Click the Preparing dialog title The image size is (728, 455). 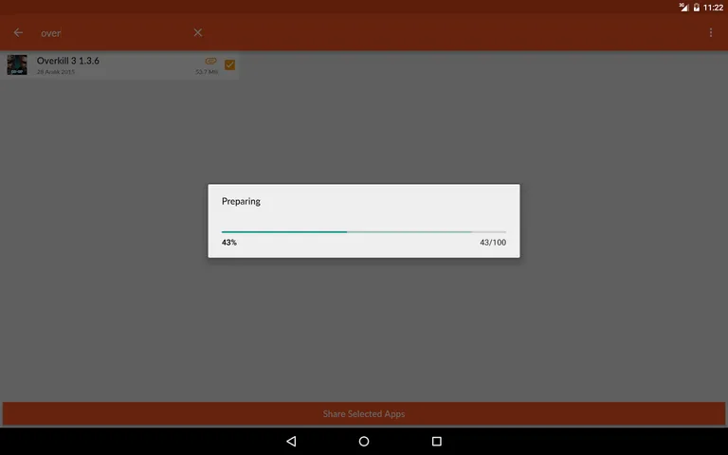pos(241,201)
